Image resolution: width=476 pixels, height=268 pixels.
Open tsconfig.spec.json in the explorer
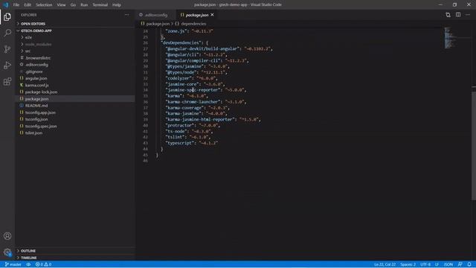click(x=41, y=126)
